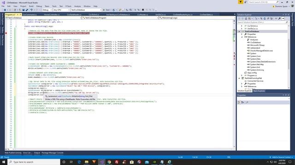
Task: Open Task View from the taskbar
Action: coord(71,162)
